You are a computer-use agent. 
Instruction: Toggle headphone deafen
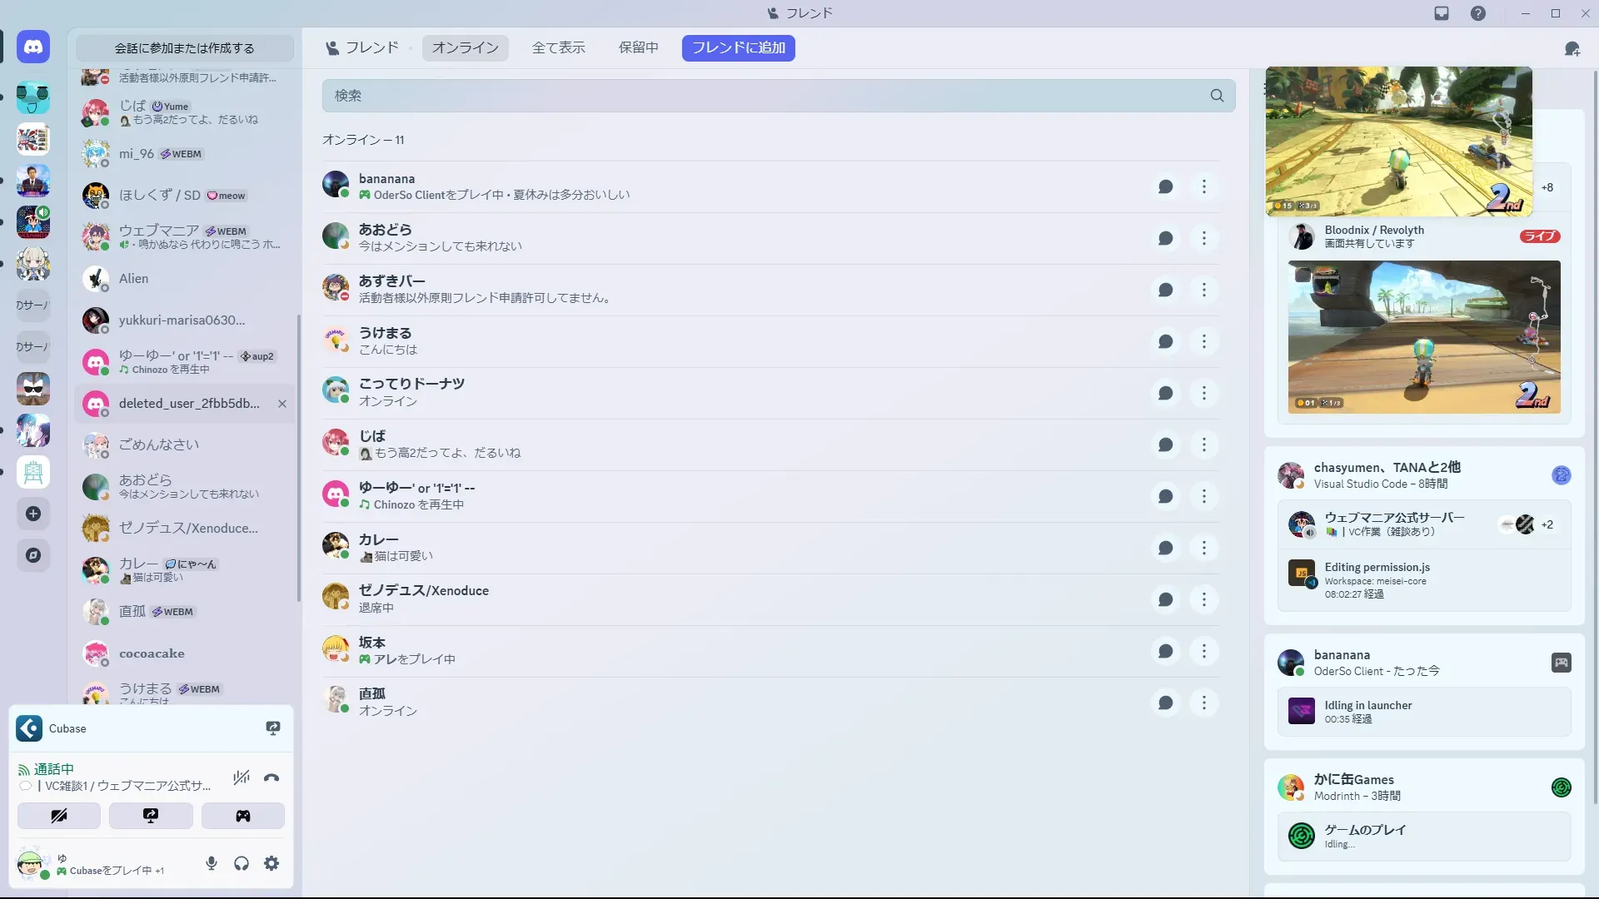pyautogui.click(x=242, y=864)
